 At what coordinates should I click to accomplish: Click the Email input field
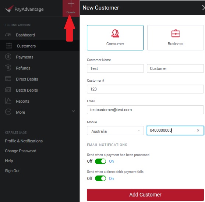[145, 110]
